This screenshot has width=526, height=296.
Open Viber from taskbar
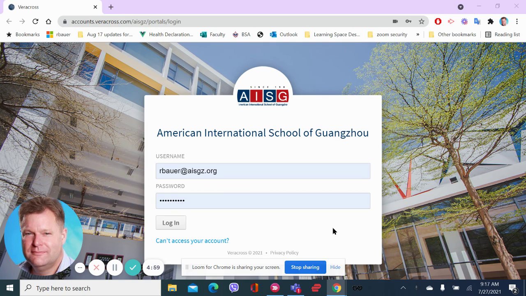[234, 288]
